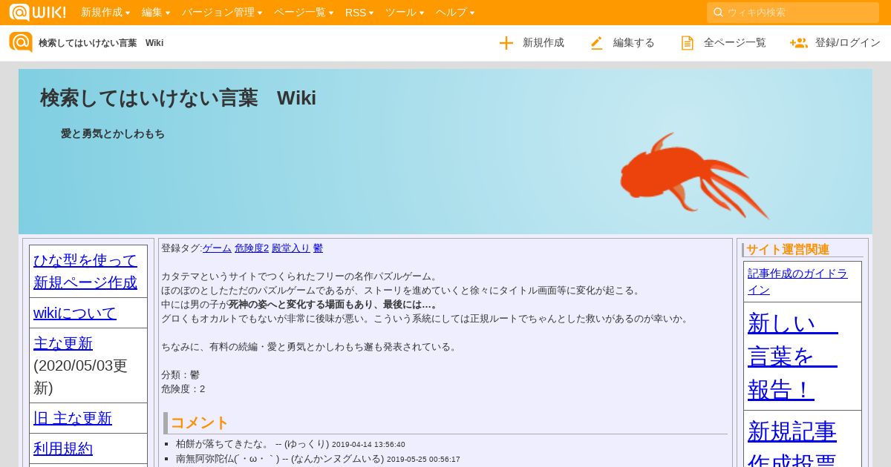The height and width of the screenshot is (467, 891).
Task: Click the document icon for 全ページ一覧
Action: coord(688,43)
